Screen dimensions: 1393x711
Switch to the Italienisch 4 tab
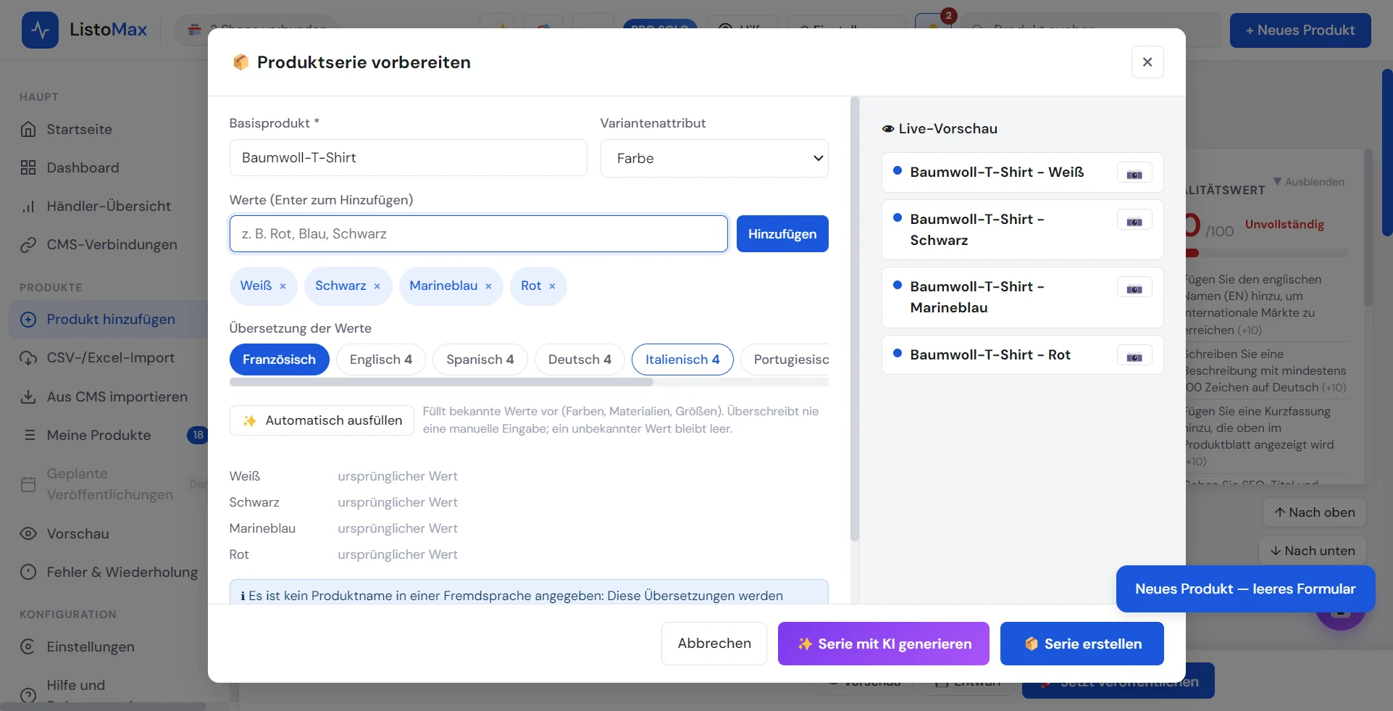(682, 359)
